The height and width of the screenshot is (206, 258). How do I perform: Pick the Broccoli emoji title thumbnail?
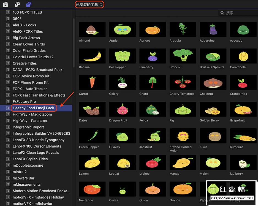coord(183,56)
